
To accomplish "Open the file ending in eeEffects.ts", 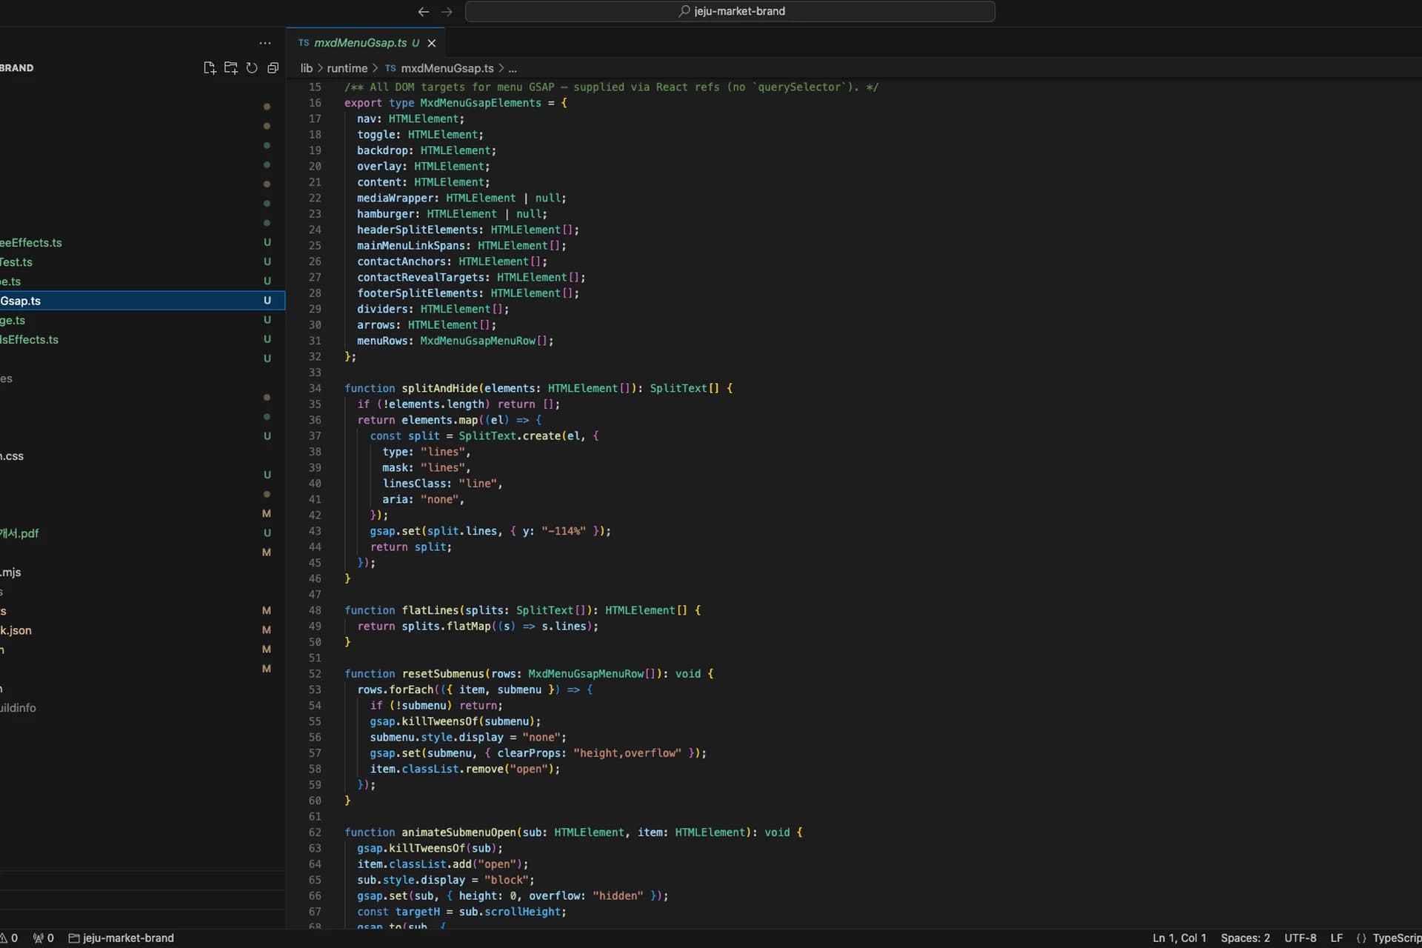I will [x=142, y=243].
